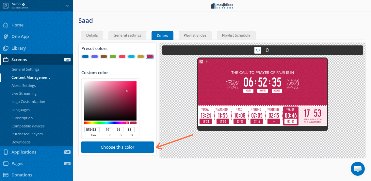Click the Pages sidebar icon
Viewport: 371px width, 181px height.
(6, 163)
